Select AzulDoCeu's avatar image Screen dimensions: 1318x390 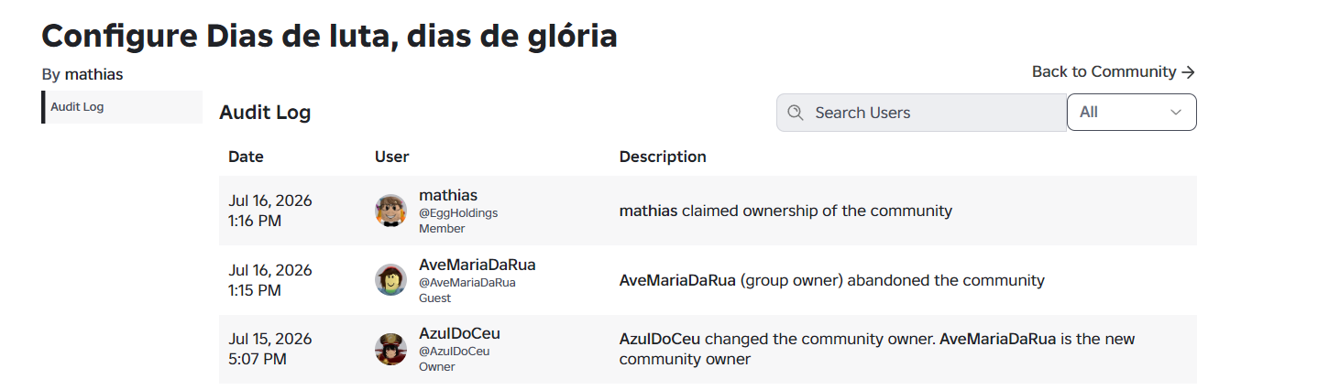point(390,350)
